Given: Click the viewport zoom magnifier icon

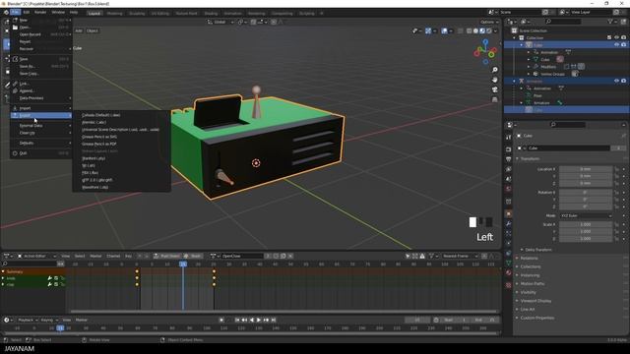Looking at the screenshot, I should coord(494,70).
